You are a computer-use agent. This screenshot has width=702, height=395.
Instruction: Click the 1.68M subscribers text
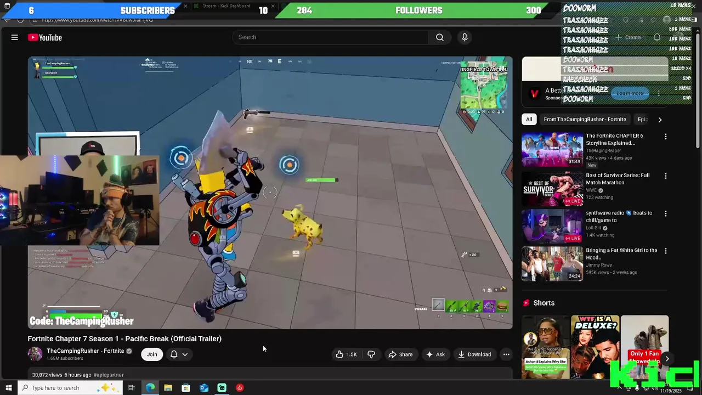point(65,359)
